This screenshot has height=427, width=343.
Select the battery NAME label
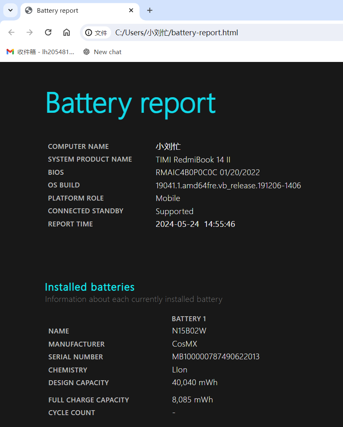pyautogui.click(x=59, y=331)
